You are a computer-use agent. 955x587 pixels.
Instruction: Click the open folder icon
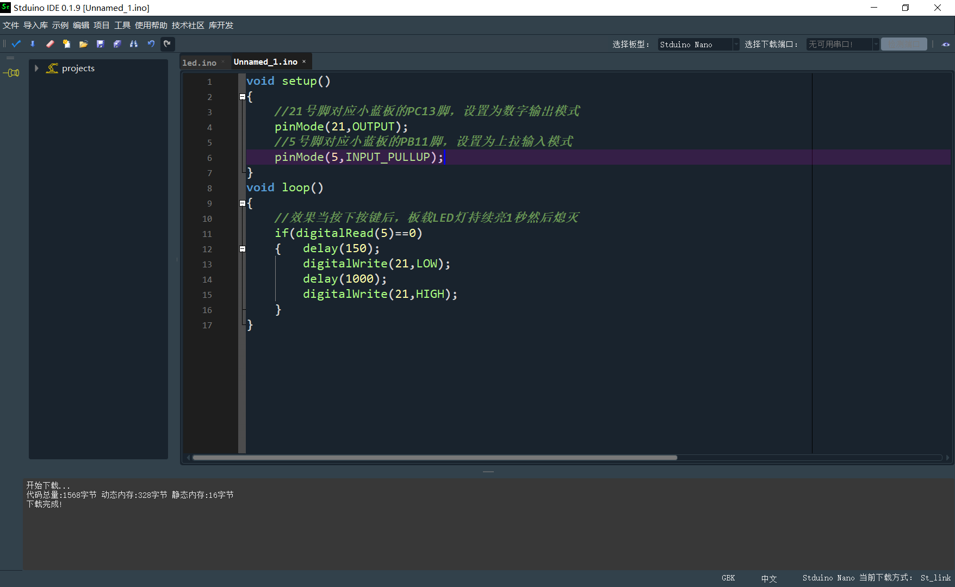click(x=83, y=44)
